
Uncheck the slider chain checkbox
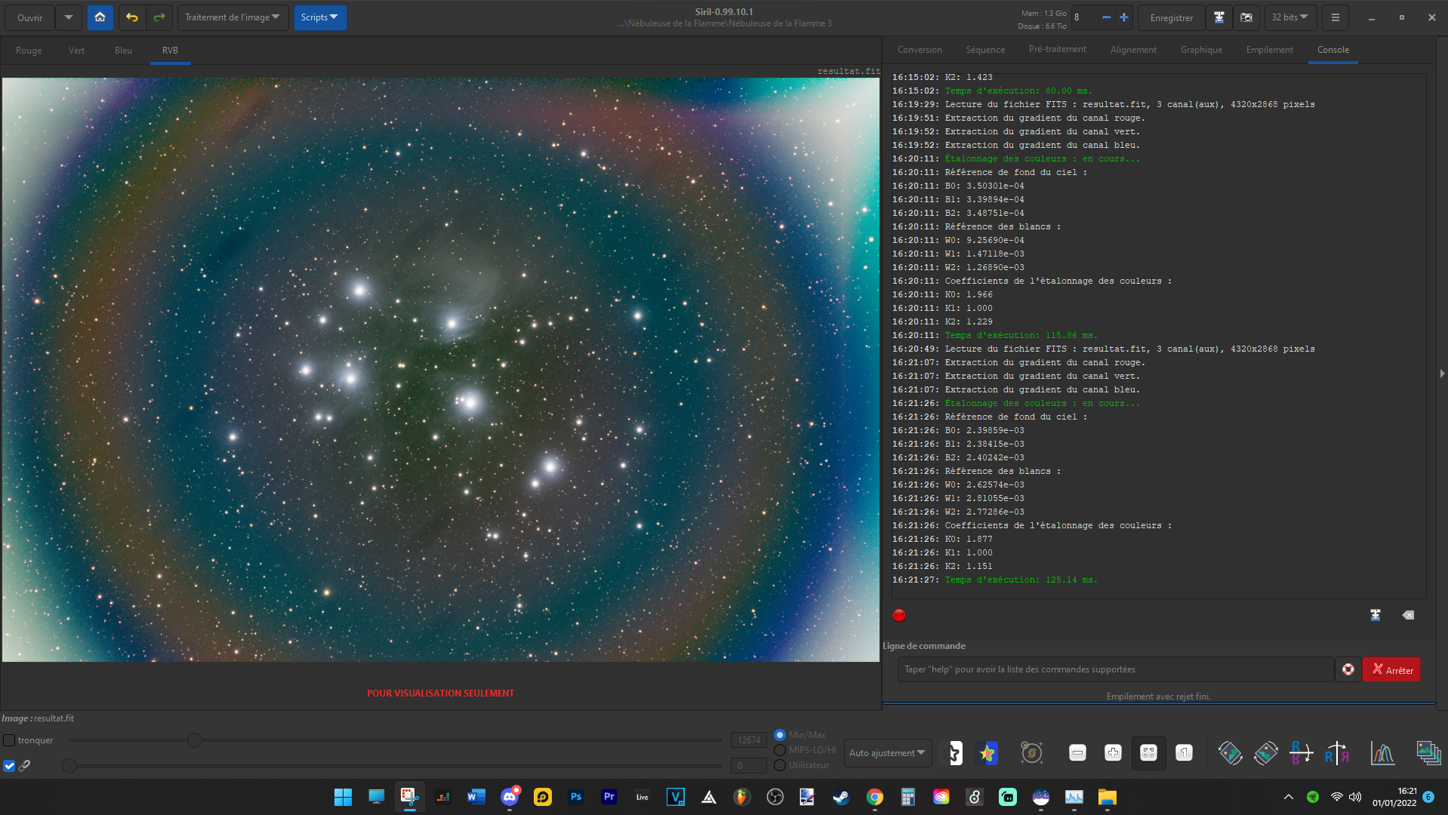(x=9, y=765)
